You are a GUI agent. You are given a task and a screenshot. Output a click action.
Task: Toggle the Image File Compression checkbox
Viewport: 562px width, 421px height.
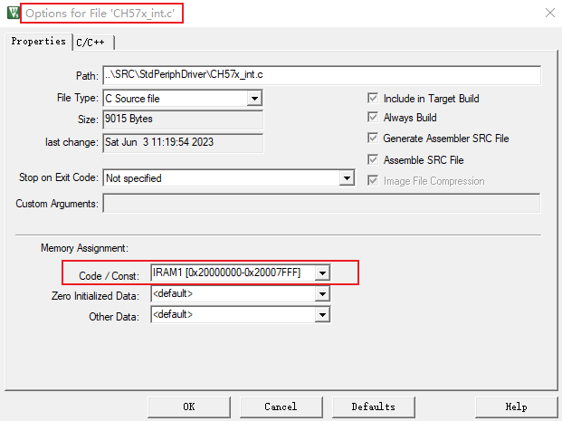373,180
